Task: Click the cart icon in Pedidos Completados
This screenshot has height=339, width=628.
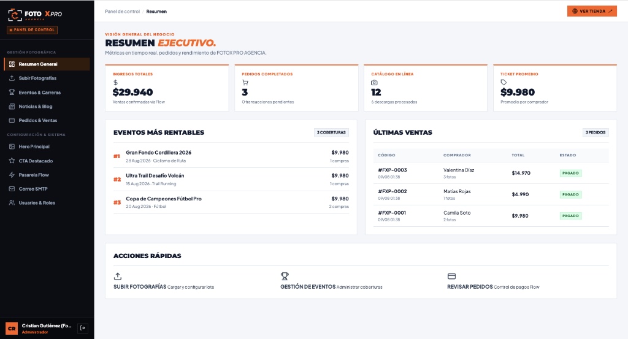Action: tap(245, 82)
